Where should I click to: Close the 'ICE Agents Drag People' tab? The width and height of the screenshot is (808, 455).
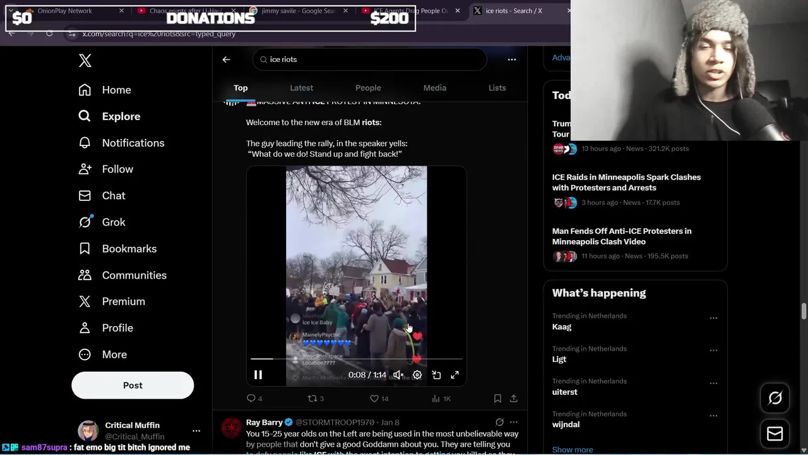pyautogui.click(x=458, y=11)
